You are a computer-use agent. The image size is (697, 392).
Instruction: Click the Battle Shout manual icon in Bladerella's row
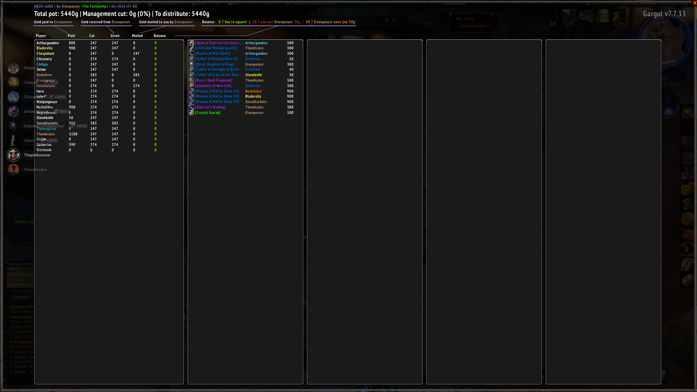pos(191,97)
